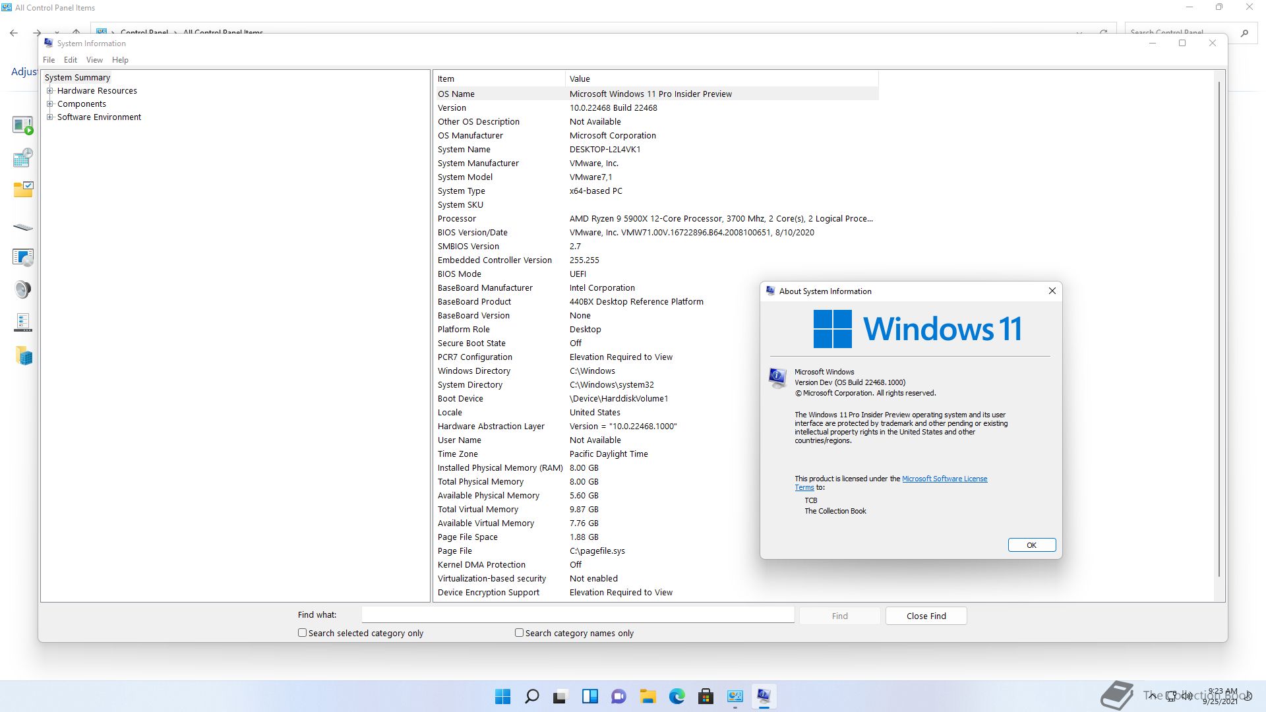Viewport: 1266px width, 712px height.
Task: Expand the Components tree node
Action: pos(50,104)
